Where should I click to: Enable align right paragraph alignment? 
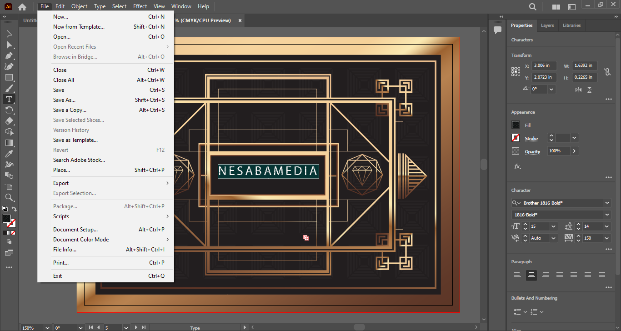click(546, 275)
